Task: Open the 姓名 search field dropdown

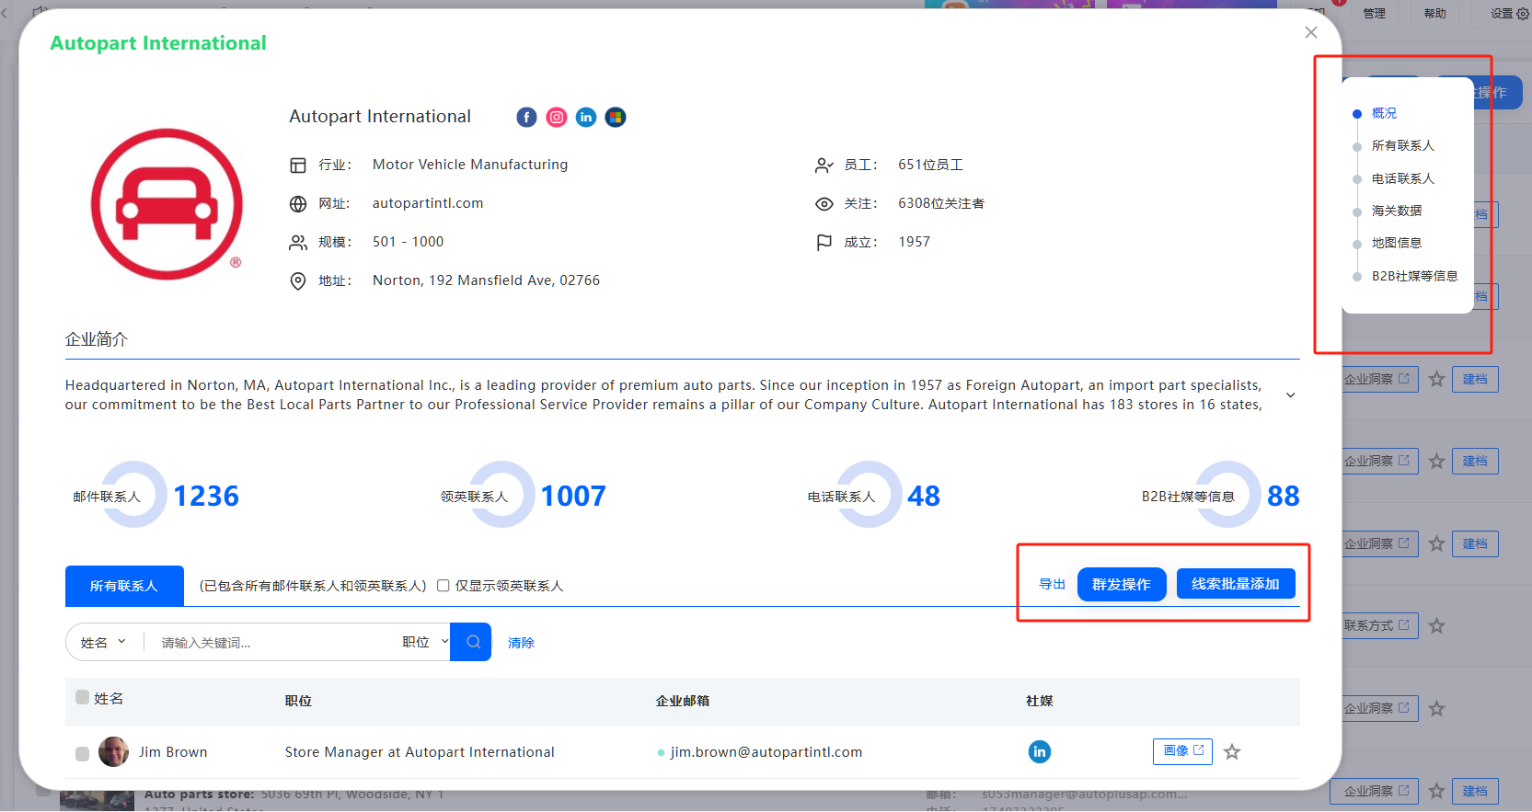Action: pos(103,642)
